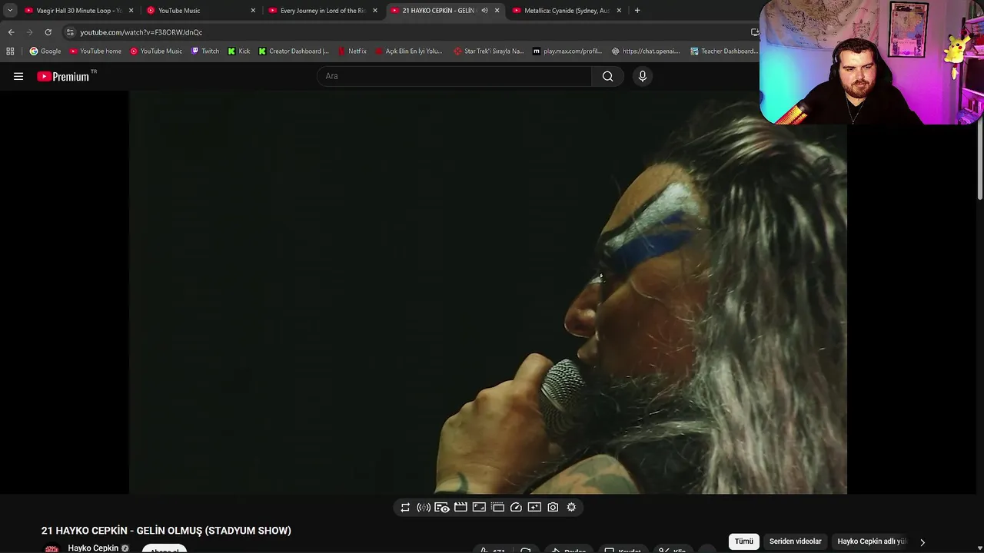Focus the Ara search field

click(454, 76)
